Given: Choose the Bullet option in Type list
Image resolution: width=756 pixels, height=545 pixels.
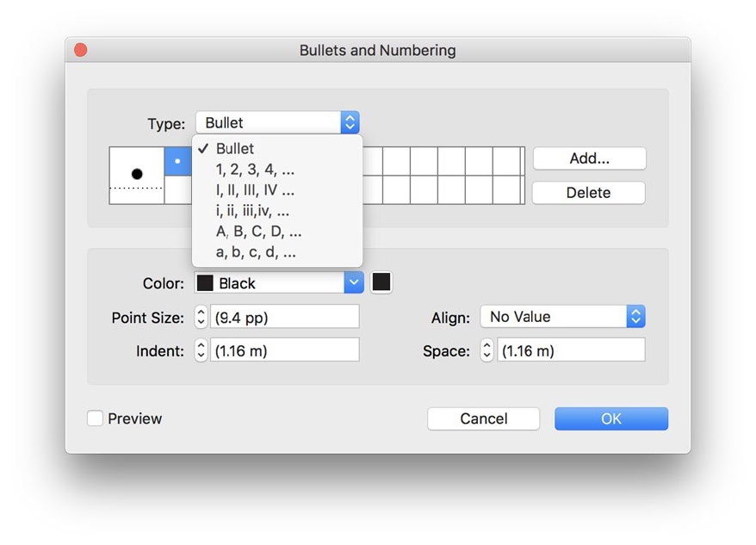Looking at the screenshot, I should pos(235,149).
